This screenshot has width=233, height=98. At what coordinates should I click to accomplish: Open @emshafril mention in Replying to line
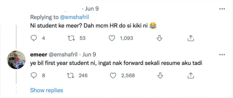(x=74, y=17)
